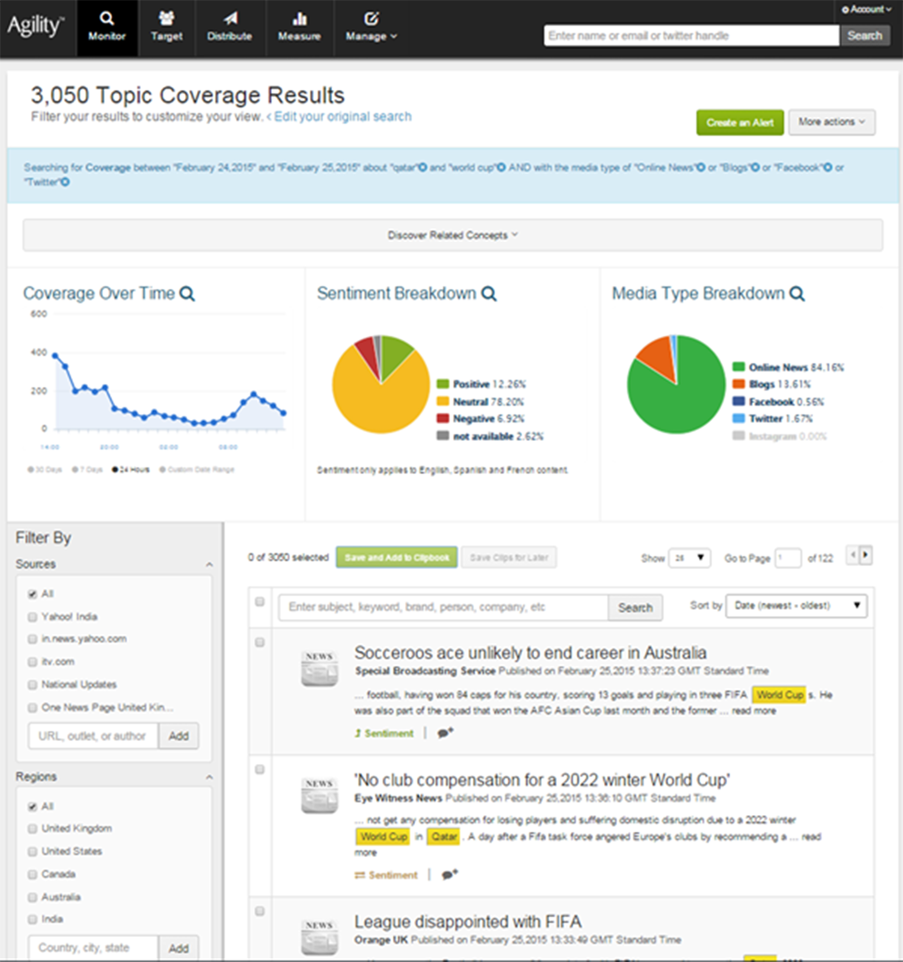Select the Socceroos article checkbox
The image size is (903, 962).
point(260,642)
